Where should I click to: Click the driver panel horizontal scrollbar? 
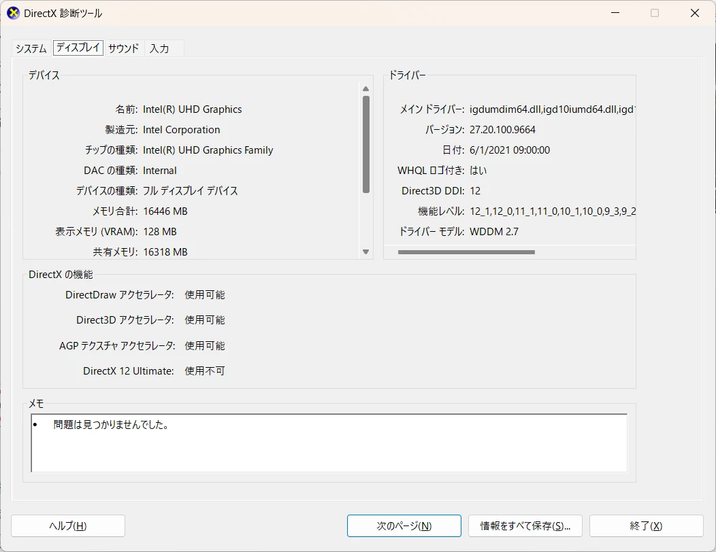[x=466, y=252]
